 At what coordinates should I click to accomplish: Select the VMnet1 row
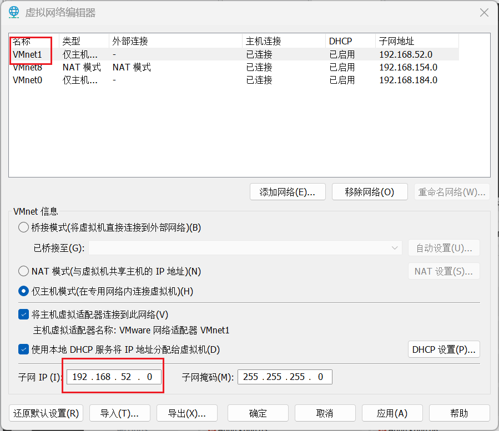pos(234,54)
